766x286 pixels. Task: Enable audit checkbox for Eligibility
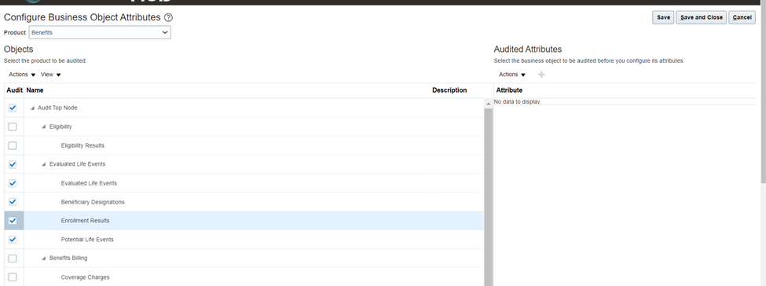(x=13, y=126)
